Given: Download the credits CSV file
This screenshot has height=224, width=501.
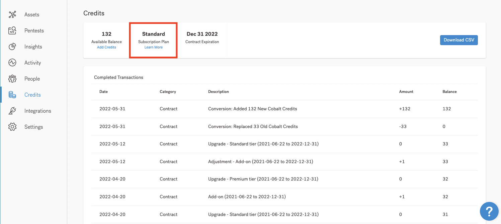Looking at the screenshot, I should (459, 40).
